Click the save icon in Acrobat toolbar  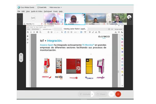click(28, 32)
